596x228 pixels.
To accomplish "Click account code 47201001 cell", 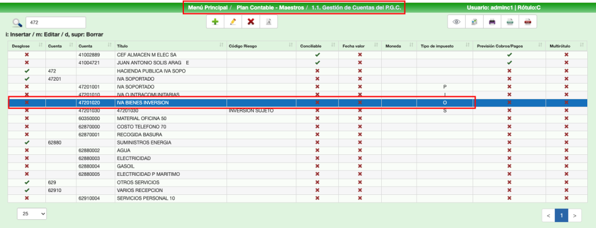I will [95, 86].
